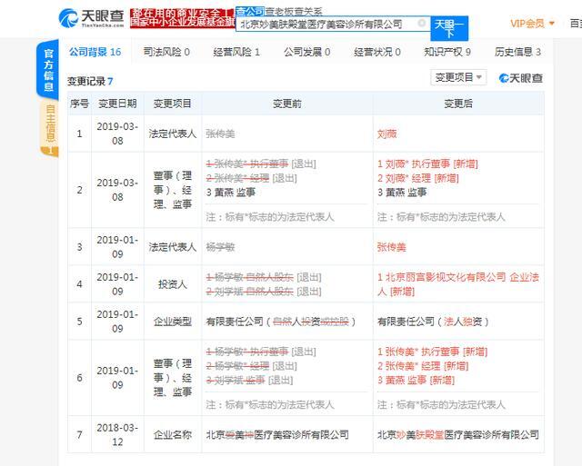Select the 经营状况 tab

coord(376,52)
